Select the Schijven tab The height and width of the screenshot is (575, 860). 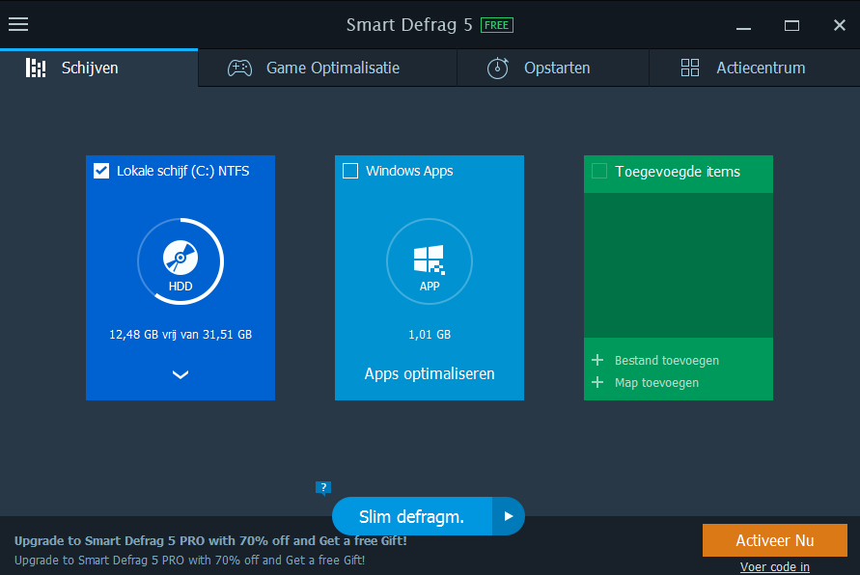pos(89,68)
